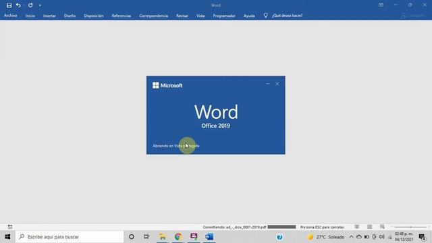Open the Customize Quick Access Toolbar dropdown
This screenshot has width=432, height=243.
(x=40, y=5)
